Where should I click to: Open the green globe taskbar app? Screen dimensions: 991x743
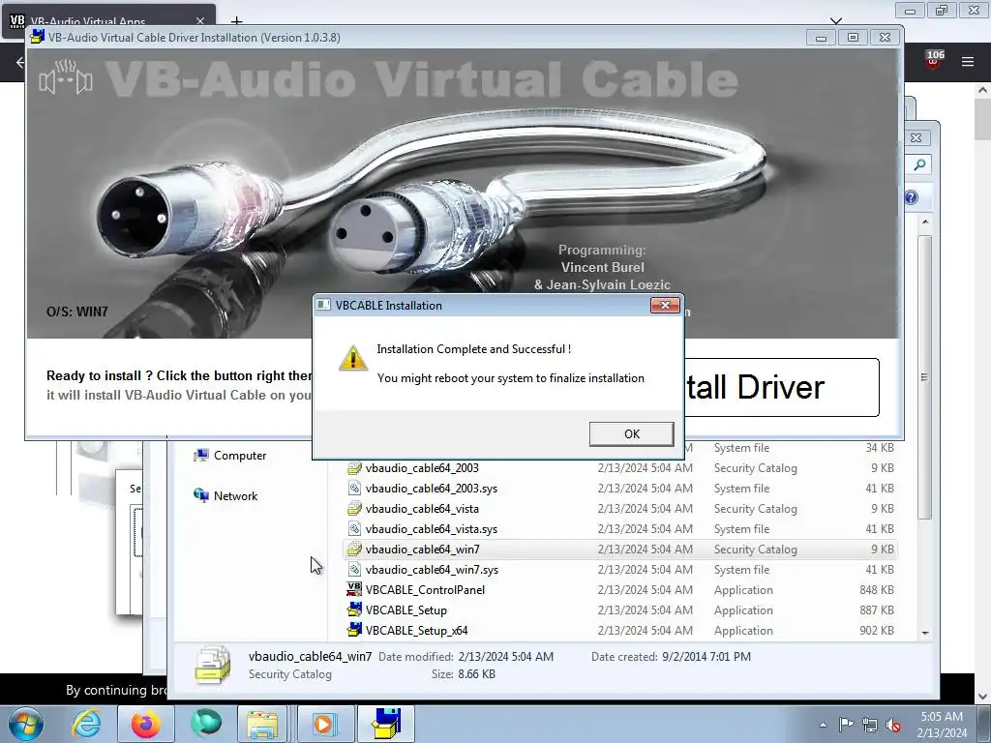click(x=206, y=724)
